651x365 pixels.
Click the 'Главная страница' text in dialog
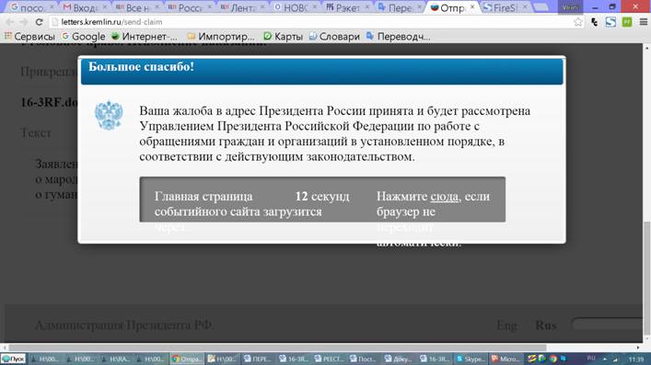(203, 196)
